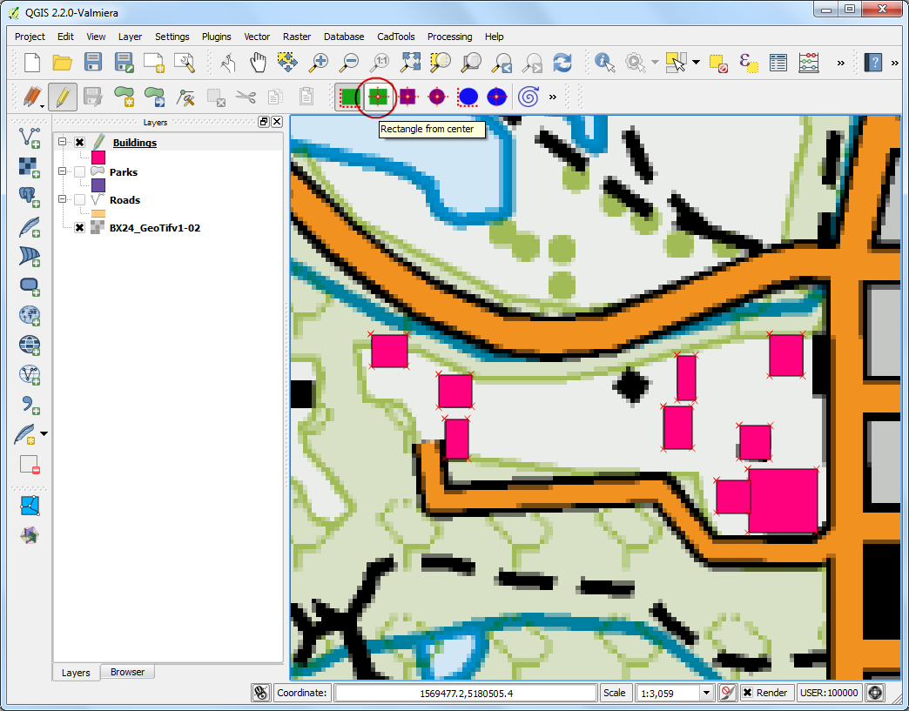
Task: Click Add Vector Layer sidebar icon
Action: 30,138
